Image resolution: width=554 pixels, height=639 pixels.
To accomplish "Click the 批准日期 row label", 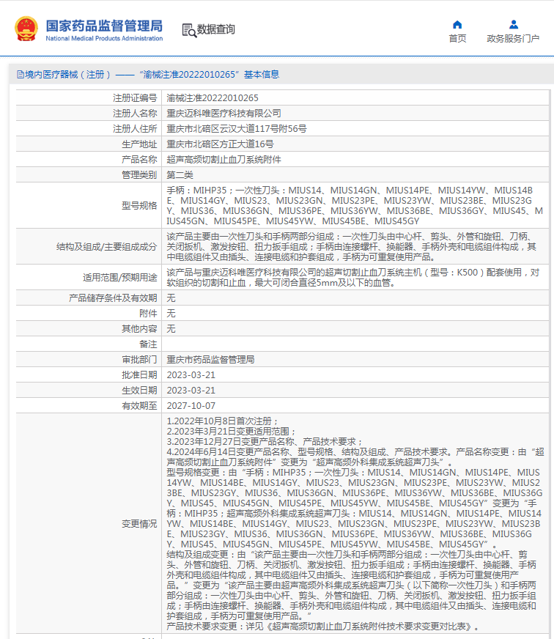I will [139, 375].
